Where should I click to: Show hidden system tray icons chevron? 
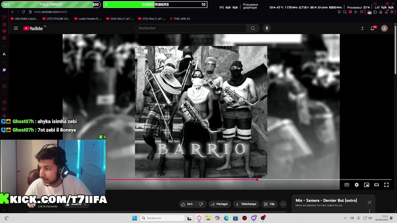tap(345, 218)
